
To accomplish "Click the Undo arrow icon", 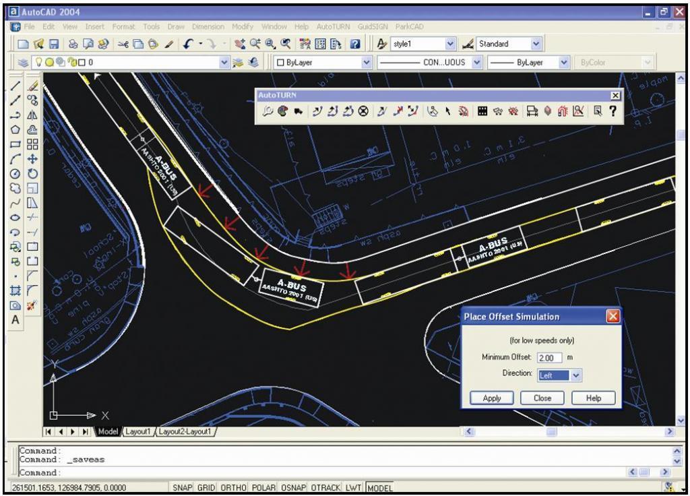I will (189, 44).
